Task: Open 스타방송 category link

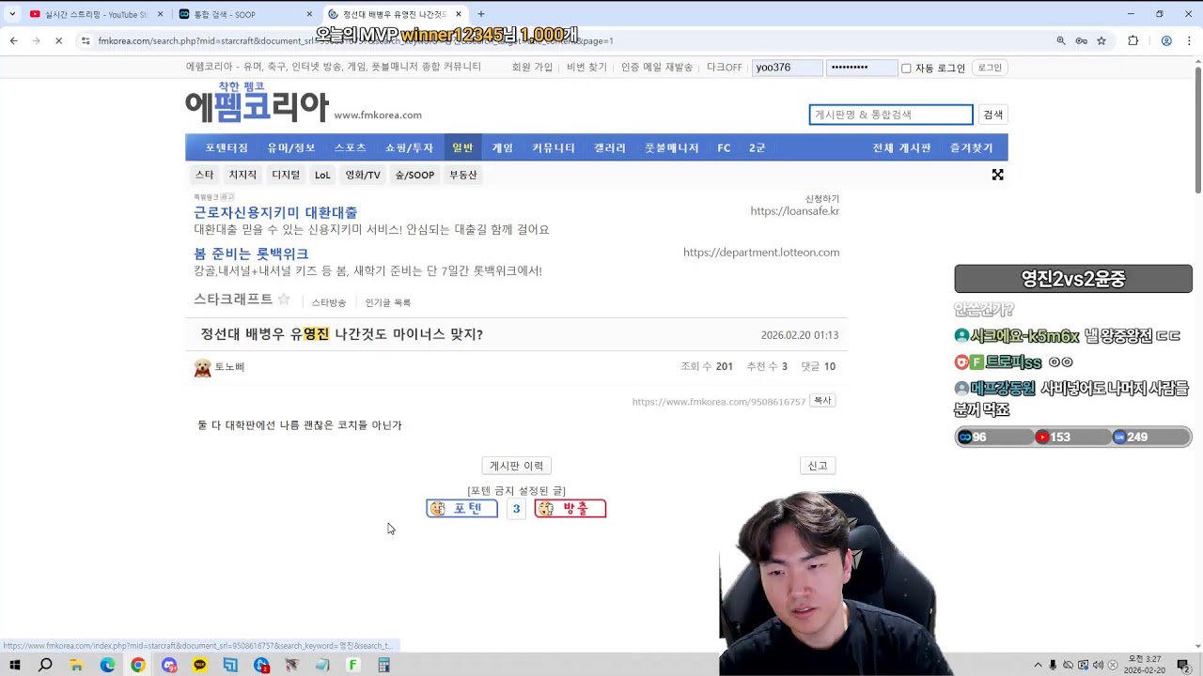Action: (329, 302)
